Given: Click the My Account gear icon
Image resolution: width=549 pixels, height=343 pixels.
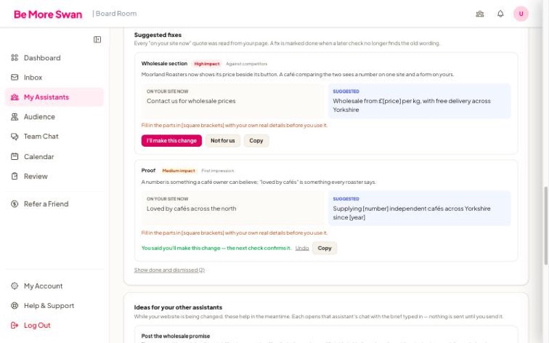Looking at the screenshot, I should pyautogui.click(x=14, y=286).
